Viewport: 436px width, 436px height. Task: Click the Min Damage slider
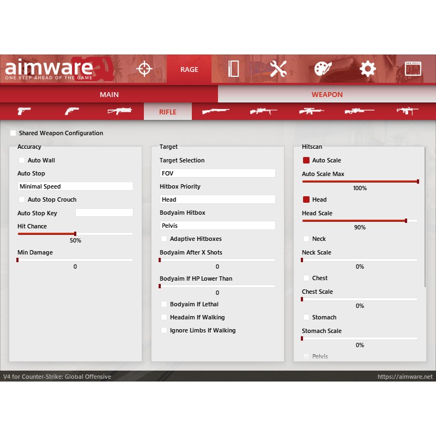[x=75, y=260]
